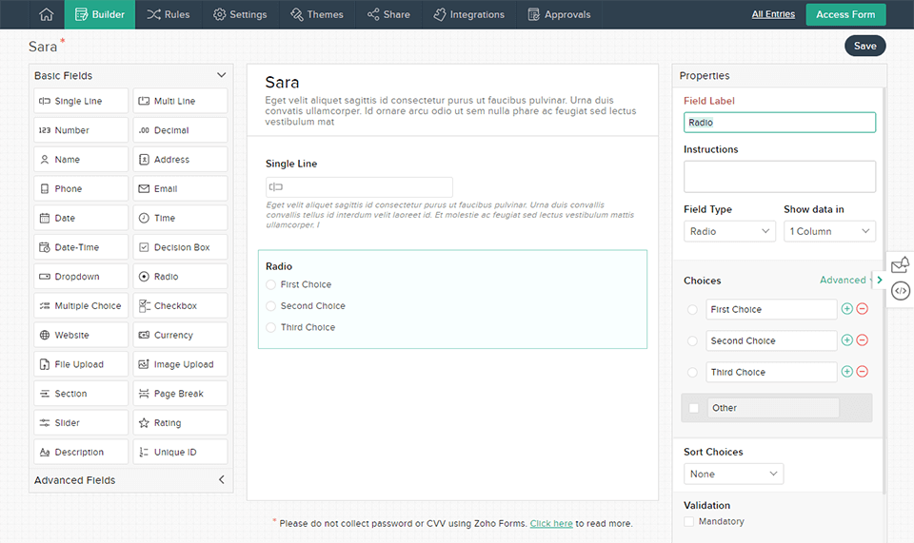The width and height of the screenshot is (914, 543).
Task: Add a Currency field
Action: (x=180, y=335)
